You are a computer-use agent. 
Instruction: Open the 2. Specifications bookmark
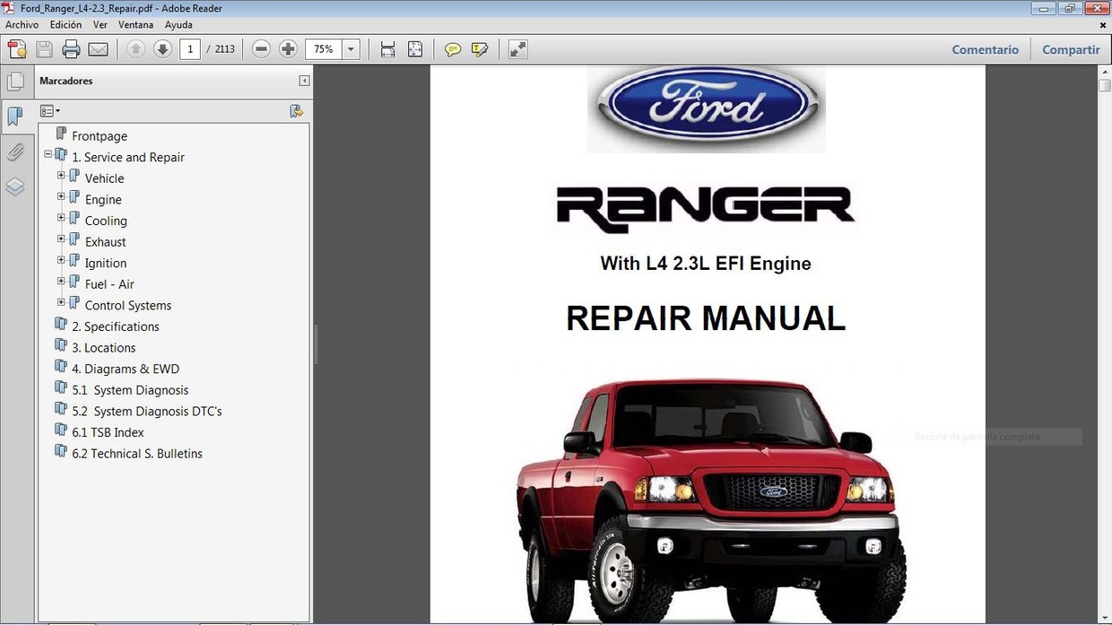pos(116,326)
